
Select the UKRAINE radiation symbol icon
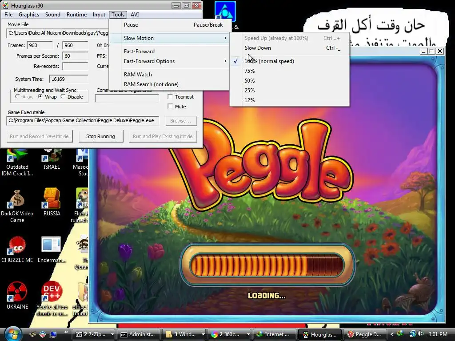point(17,291)
